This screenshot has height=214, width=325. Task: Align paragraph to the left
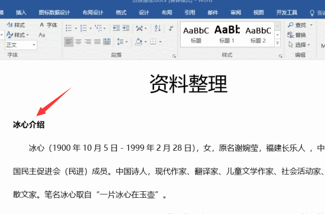click(x=69, y=42)
